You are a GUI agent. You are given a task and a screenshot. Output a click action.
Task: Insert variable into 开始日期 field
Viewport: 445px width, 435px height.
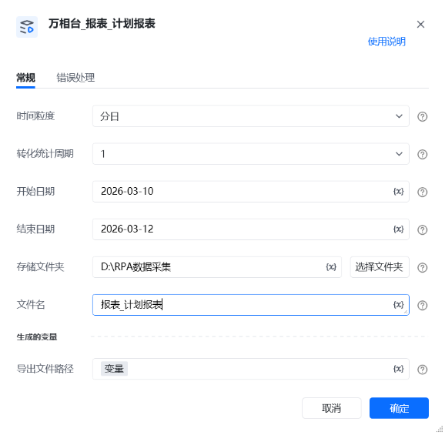398,192
